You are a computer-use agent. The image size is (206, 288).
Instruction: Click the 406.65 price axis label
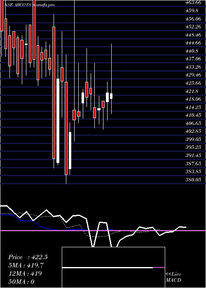pyautogui.click(x=193, y=123)
